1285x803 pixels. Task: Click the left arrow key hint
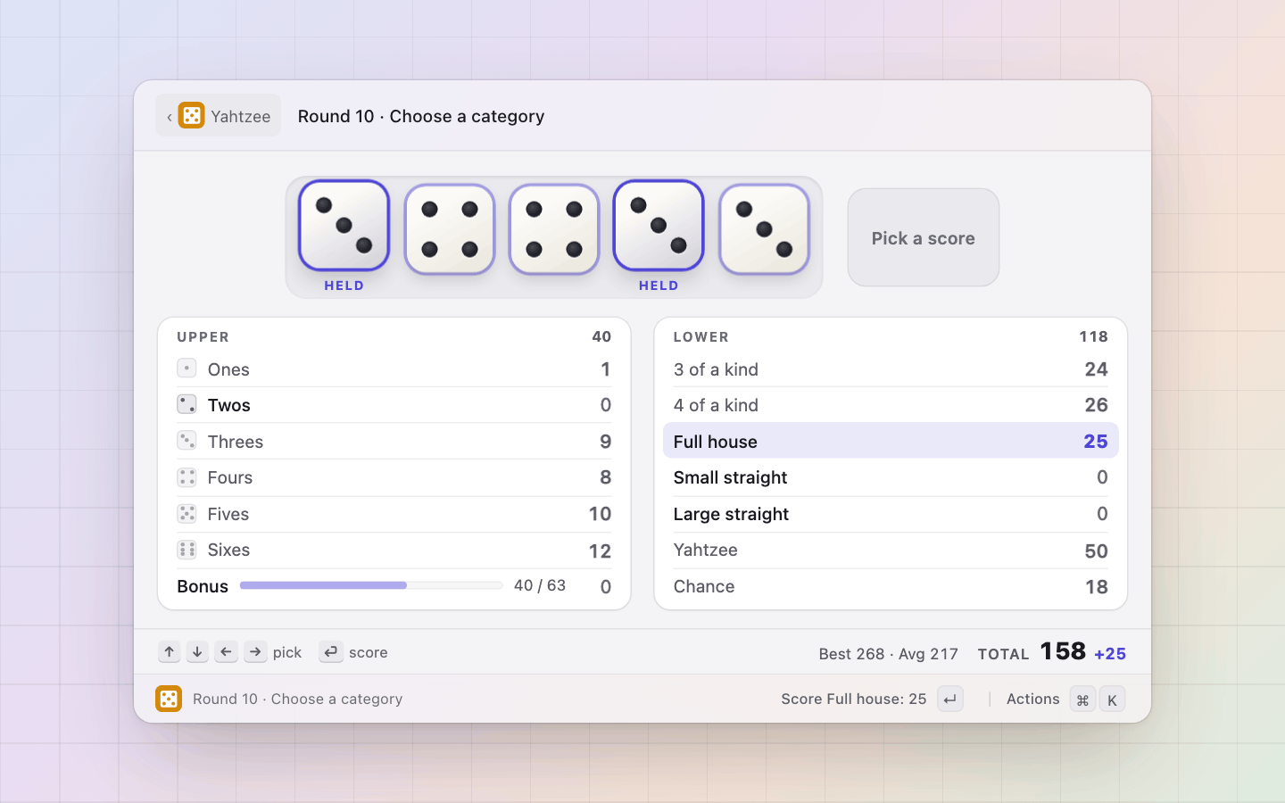(x=227, y=652)
